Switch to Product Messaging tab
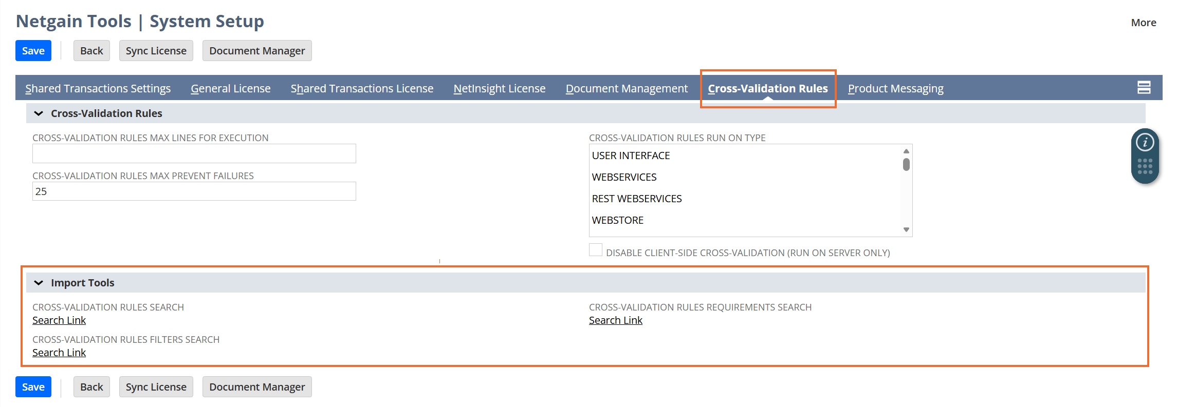 pos(896,88)
